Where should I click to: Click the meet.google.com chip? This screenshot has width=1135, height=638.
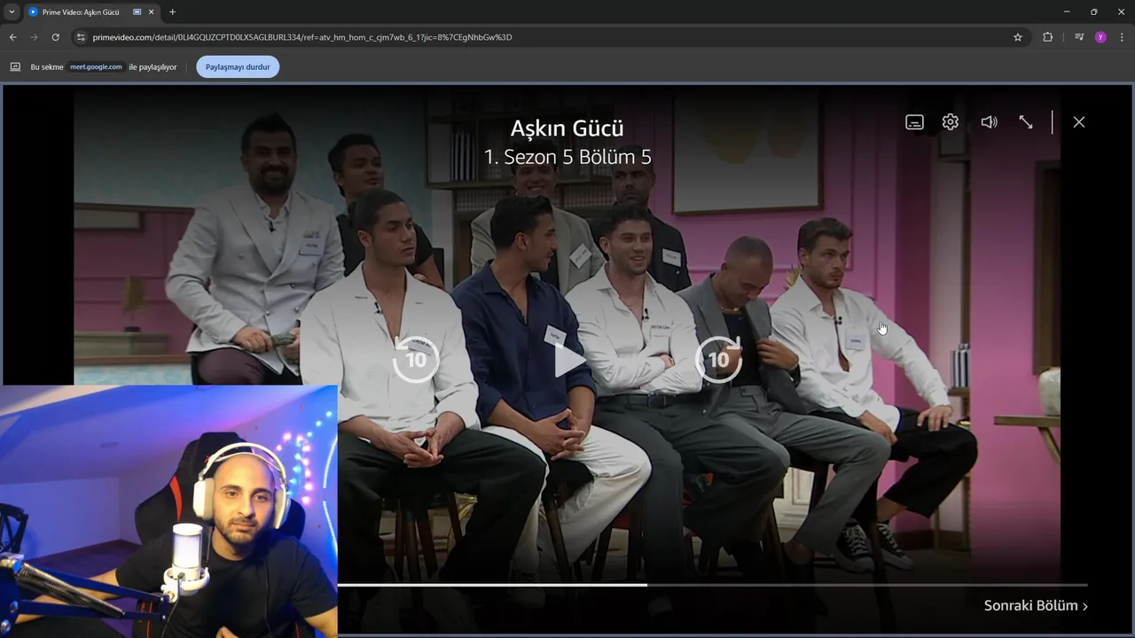[96, 66]
